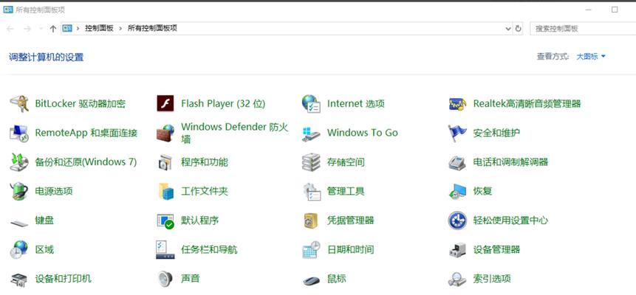
Task: Open the 日期和时间 calendar icon
Action: pos(312,249)
